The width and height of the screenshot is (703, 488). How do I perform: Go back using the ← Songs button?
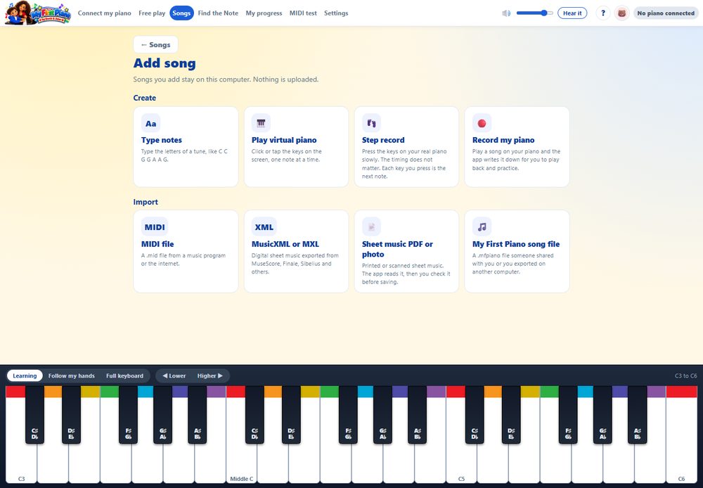(155, 45)
